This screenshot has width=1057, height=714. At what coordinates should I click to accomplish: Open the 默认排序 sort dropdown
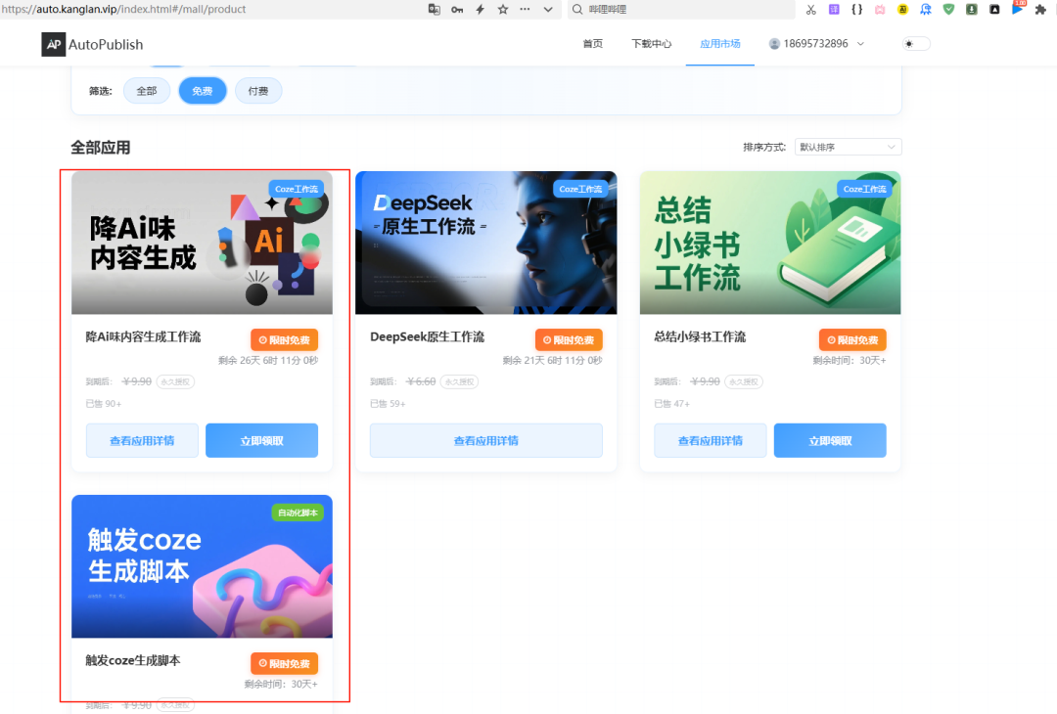[x=848, y=147]
